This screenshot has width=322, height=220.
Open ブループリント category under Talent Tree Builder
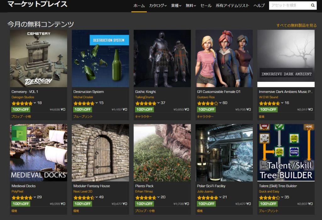(x=269, y=211)
